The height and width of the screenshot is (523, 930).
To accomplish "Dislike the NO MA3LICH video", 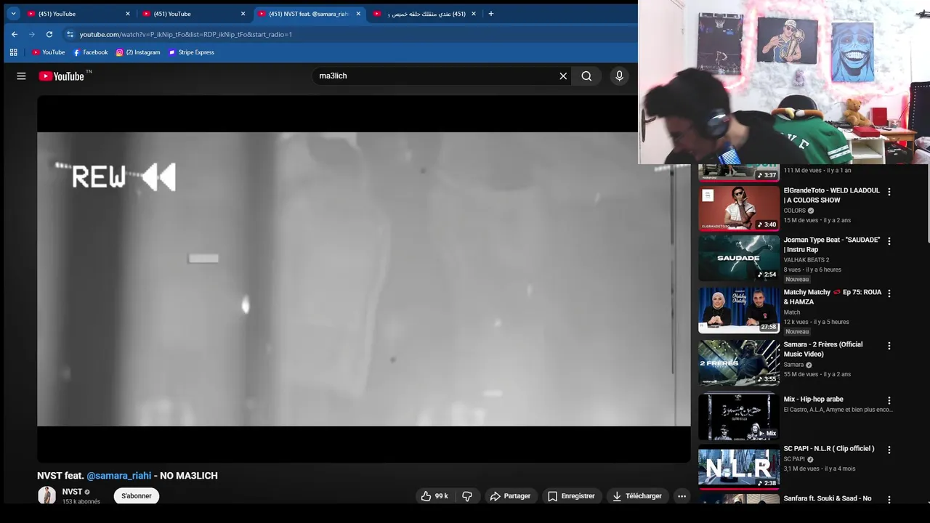I will pyautogui.click(x=467, y=496).
